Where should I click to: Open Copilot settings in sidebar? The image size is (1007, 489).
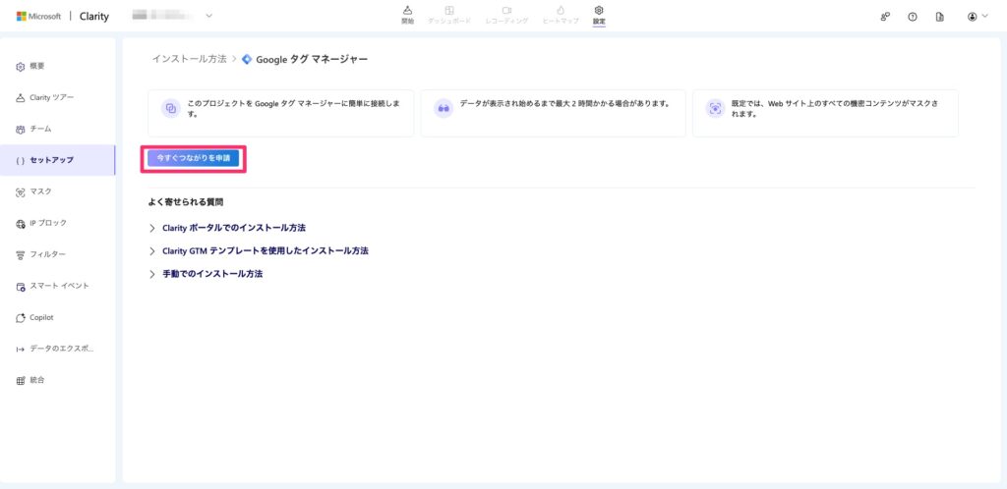[x=41, y=317]
